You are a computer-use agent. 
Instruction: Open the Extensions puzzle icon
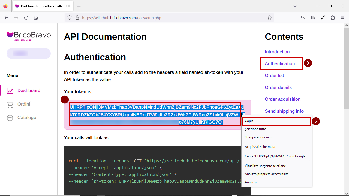click(333, 17)
